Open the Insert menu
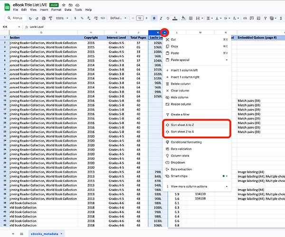The height and width of the screenshot is (237, 285). tap(44, 10)
